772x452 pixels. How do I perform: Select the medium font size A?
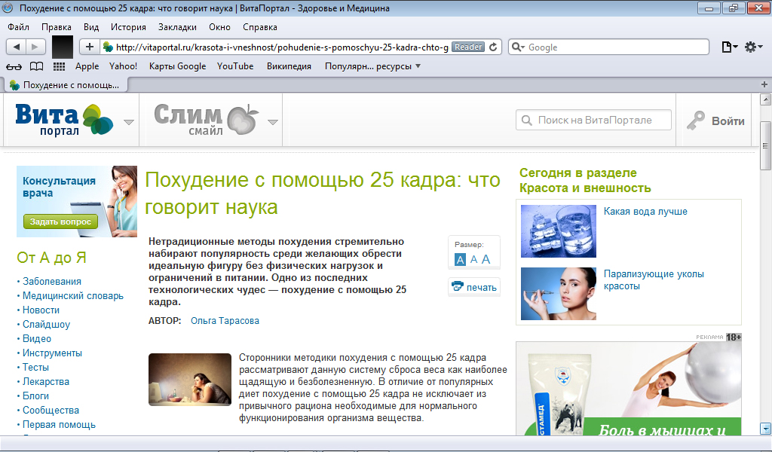tap(473, 259)
